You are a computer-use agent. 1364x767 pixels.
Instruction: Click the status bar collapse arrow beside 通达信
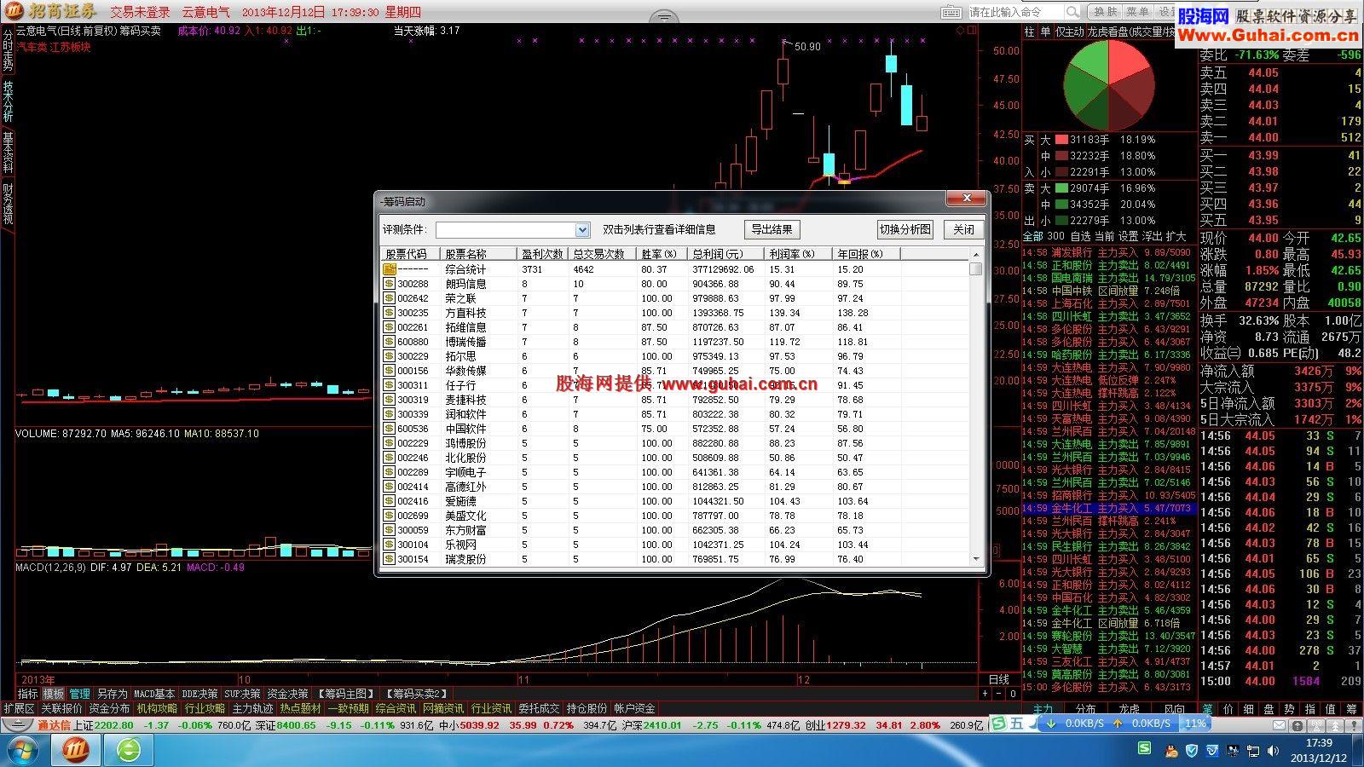[16, 725]
